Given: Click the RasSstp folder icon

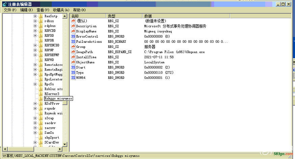Looking at the screenshot, I should point(41,16).
